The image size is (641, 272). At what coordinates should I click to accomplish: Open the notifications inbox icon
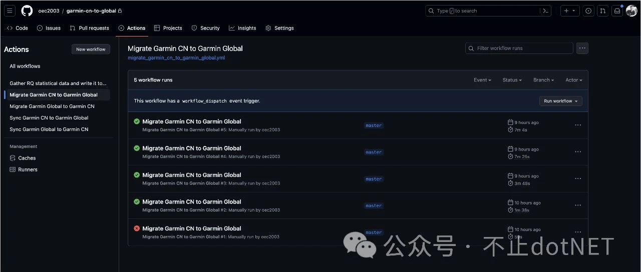(617, 10)
